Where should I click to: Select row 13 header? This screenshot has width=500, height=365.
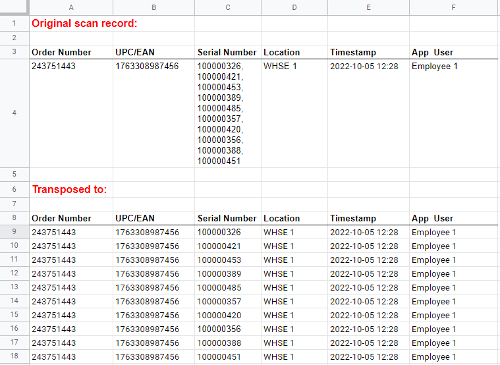tap(14, 287)
